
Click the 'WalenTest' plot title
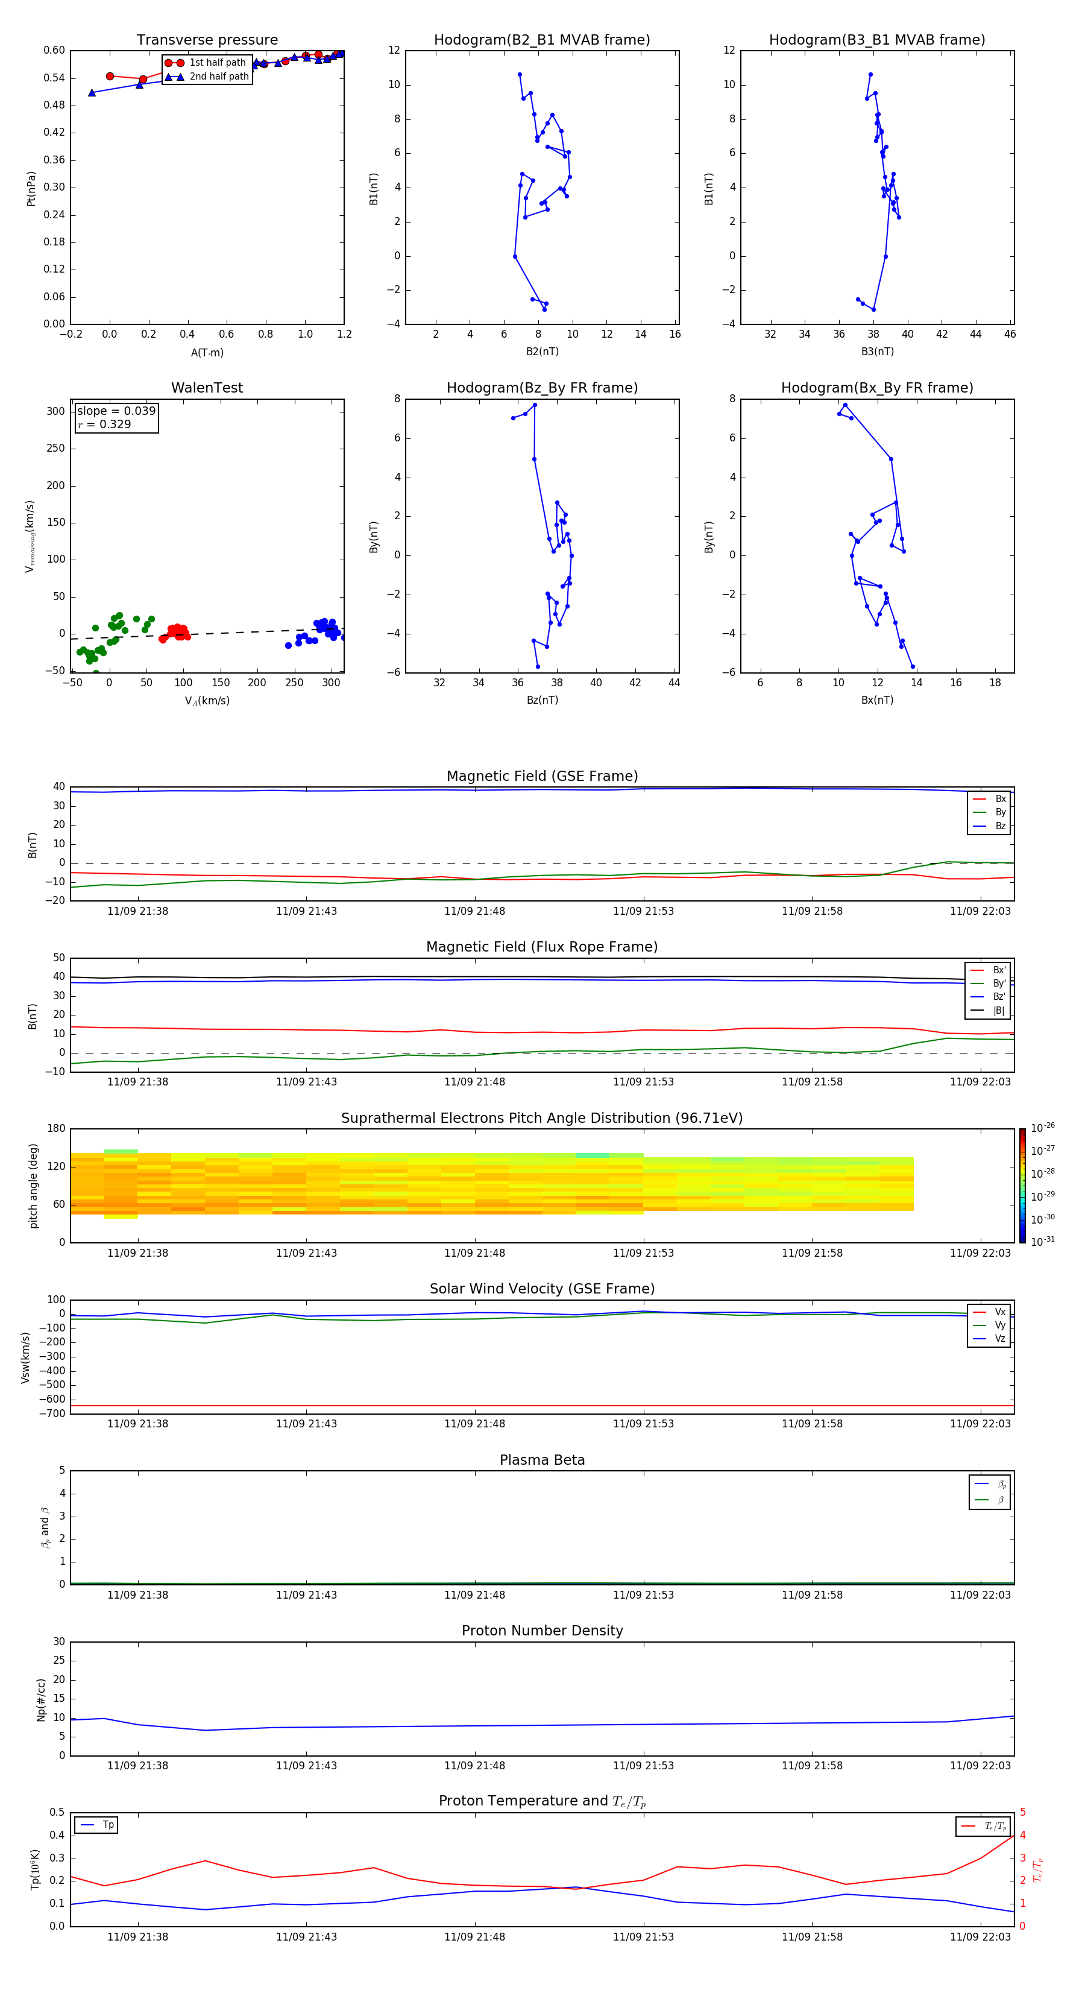coord(207,388)
